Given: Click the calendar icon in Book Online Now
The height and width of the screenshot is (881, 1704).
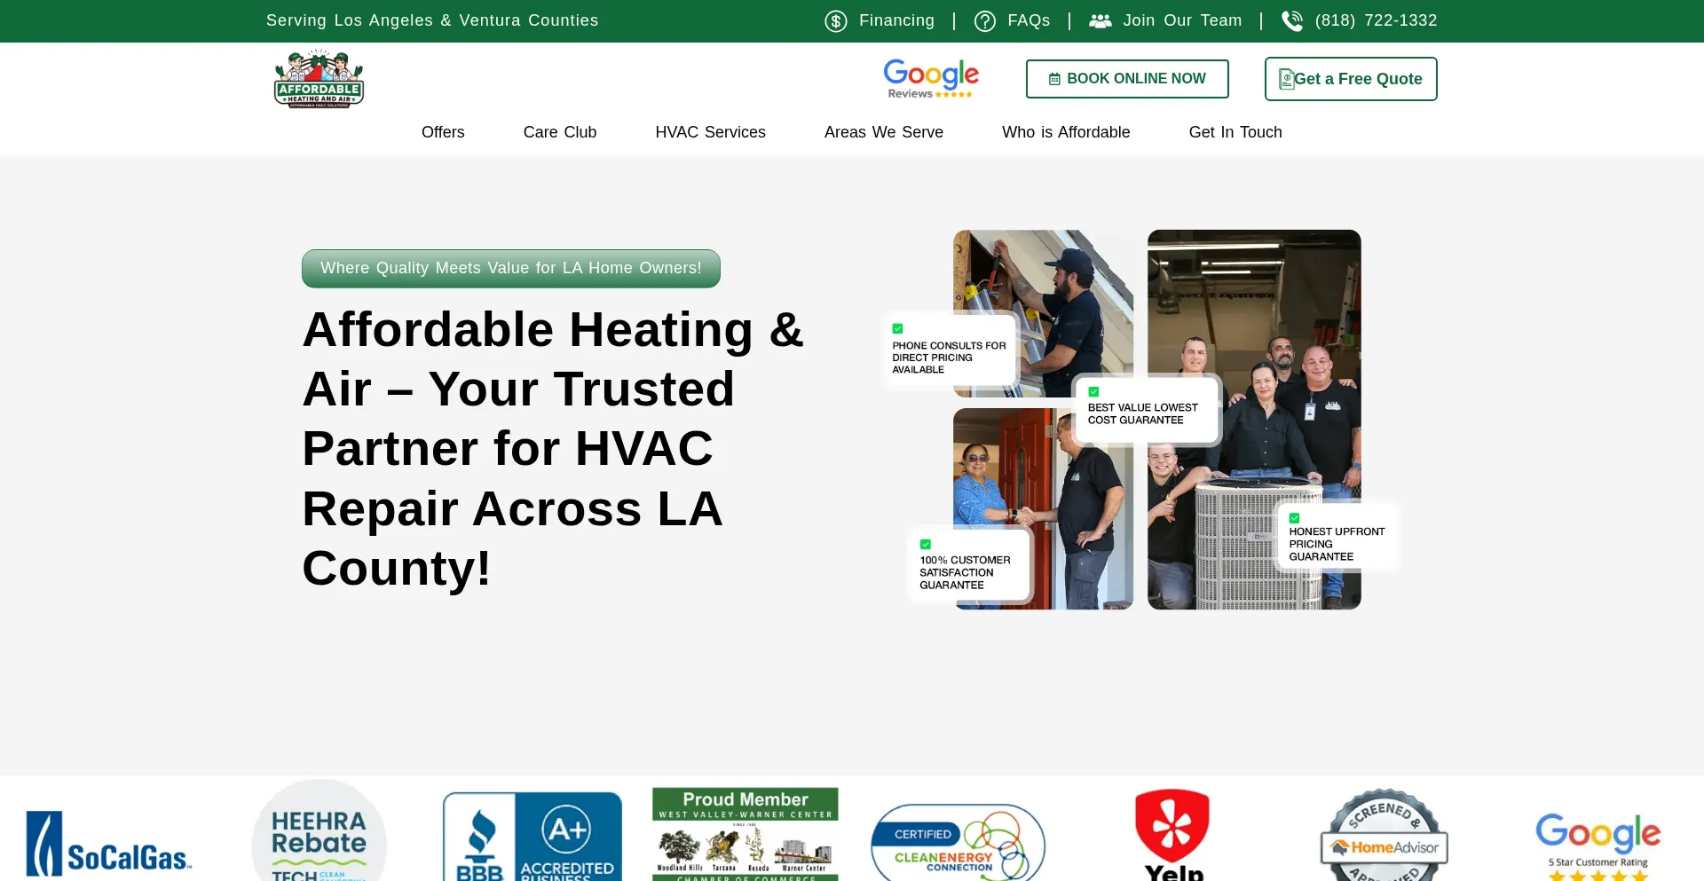Looking at the screenshot, I should tap(1054, 79).
